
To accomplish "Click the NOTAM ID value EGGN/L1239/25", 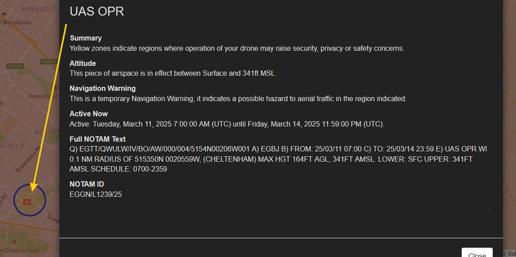I will click(x=95, y=194).
